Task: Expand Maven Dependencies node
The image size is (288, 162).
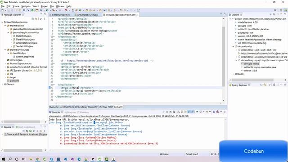Action: [5, 63]
